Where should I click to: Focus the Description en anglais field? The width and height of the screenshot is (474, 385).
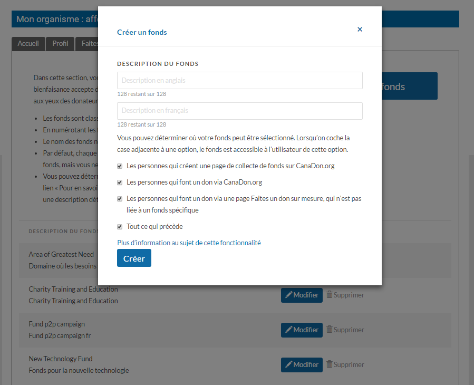[239, 81]
